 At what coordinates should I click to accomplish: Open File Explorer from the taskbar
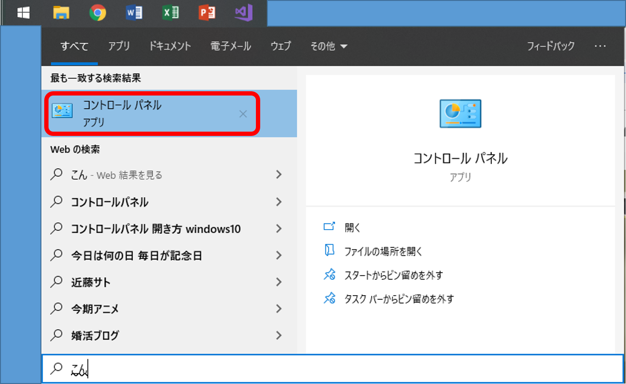(61, 13)
